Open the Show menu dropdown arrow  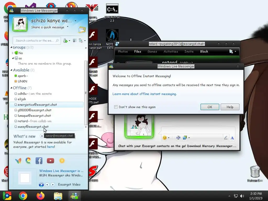tap(85, 41)
